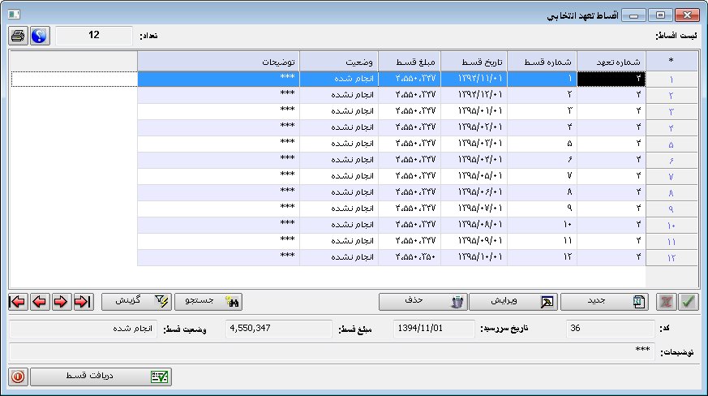This screenshot has height=396, width=708.
Task: Go to first record with leftmost arrow
Action: tap(17, 301)
